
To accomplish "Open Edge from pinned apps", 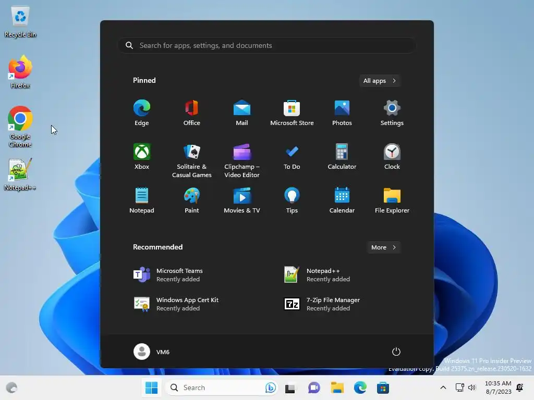I will pyautogui.click(x=142, y=113).
